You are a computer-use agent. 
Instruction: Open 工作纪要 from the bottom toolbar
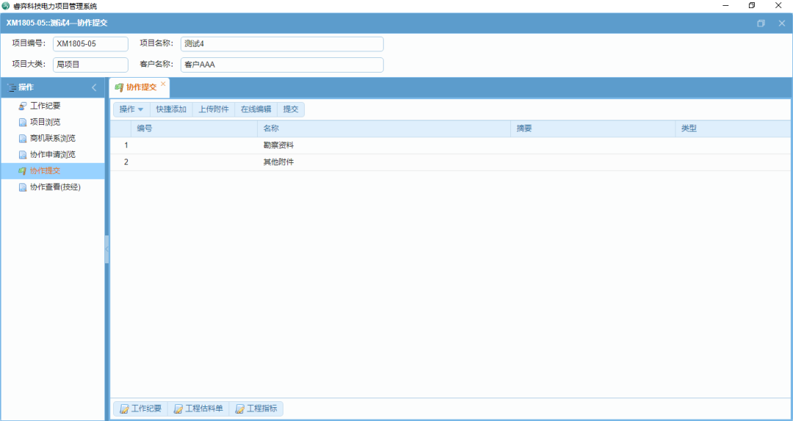coord(140,409)
